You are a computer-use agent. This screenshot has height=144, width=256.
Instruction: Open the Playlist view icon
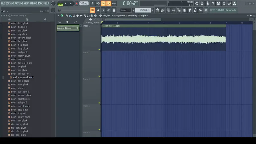click(157, 10)
